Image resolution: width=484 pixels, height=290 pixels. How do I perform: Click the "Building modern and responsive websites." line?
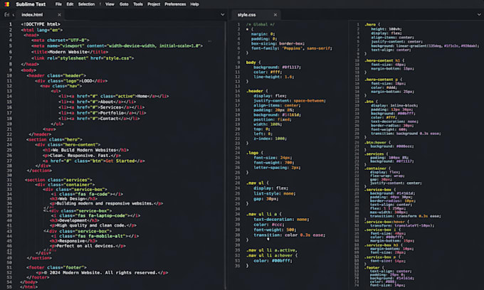pyautogui.click(x=107, y=203)
